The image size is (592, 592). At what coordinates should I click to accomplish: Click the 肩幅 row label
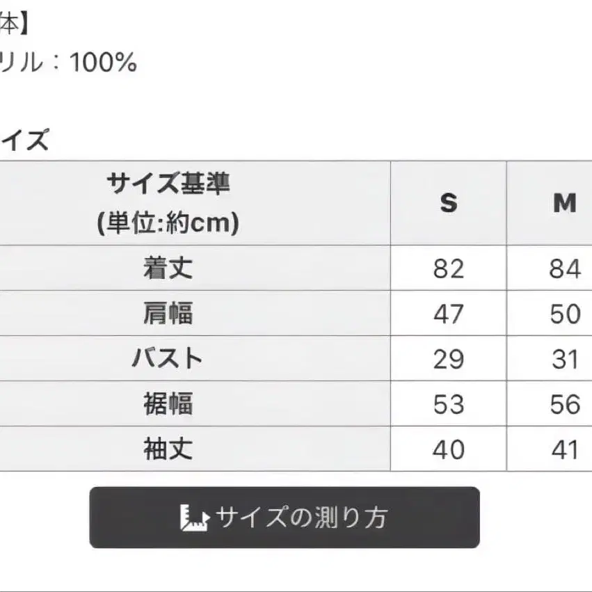tap(168, 314)
